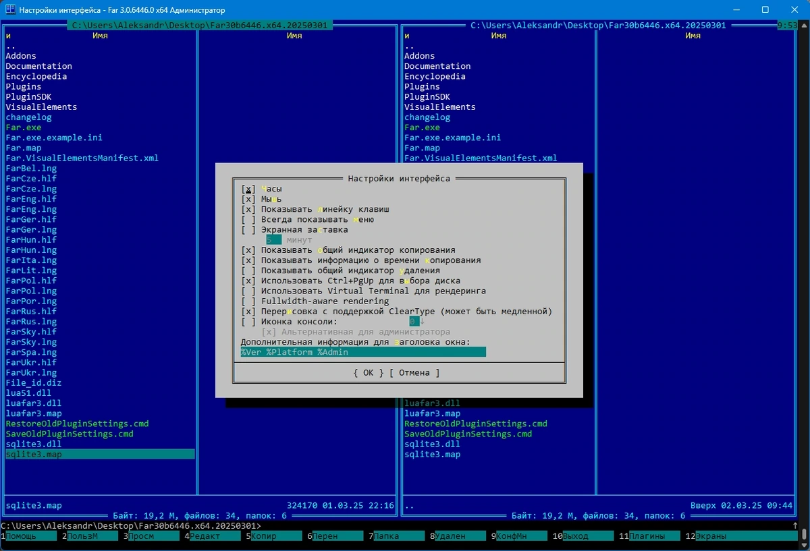Toggle Альтернативная для администратора checkbox
This screenshot has height=551, width=810.
point(269,332)
